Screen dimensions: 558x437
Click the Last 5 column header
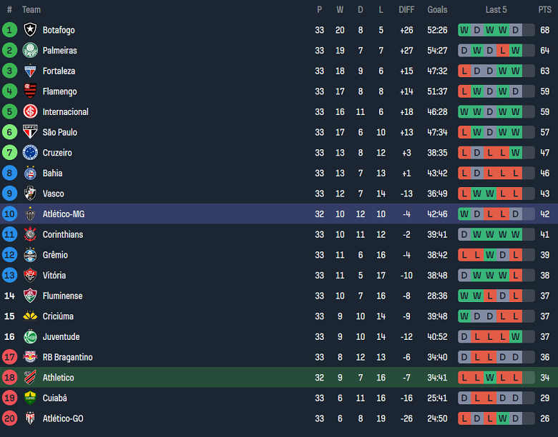point(496,10)
